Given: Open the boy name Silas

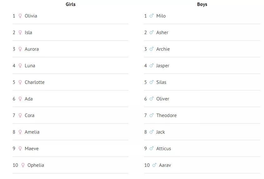Looking at the screenshot, I should 161,82.
